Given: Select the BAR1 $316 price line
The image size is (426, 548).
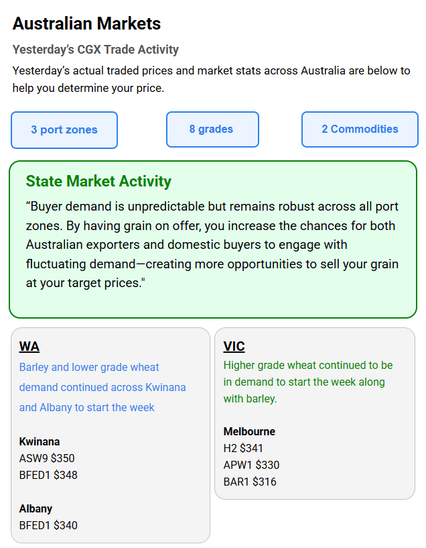Looking at the screenshot, I should click(250, 482).
